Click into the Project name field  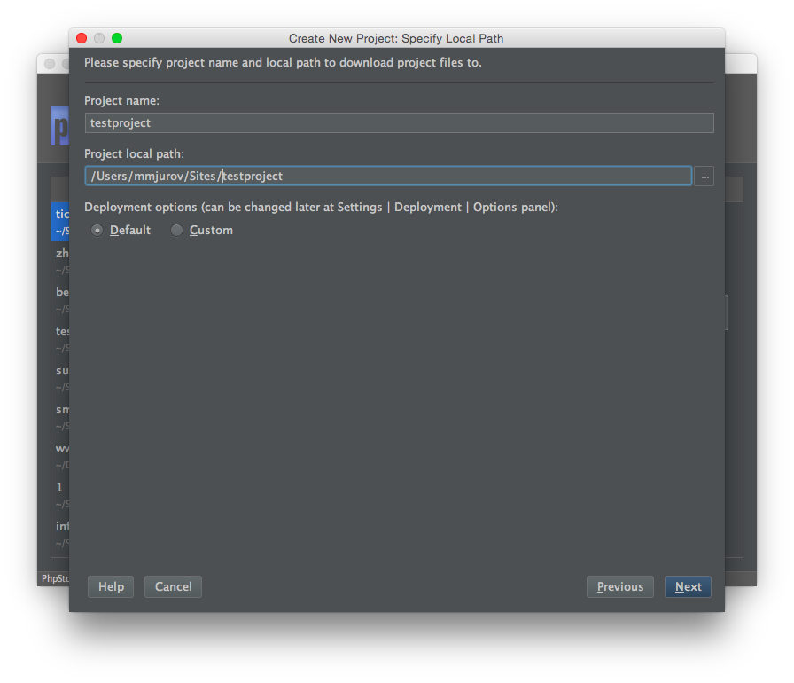coord(399,123)
